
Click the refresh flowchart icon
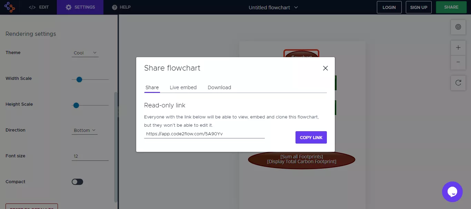click(458, 83)
